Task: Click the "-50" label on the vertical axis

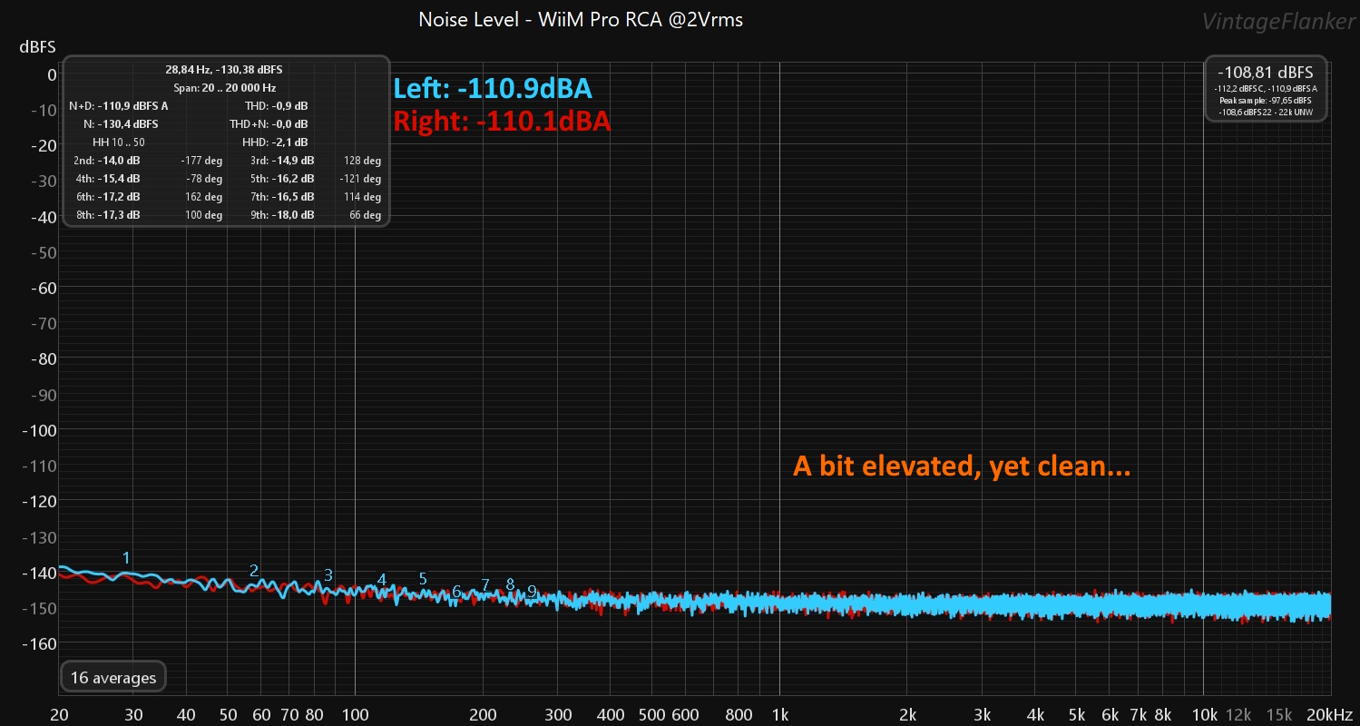Action: (x=43, y=252)
